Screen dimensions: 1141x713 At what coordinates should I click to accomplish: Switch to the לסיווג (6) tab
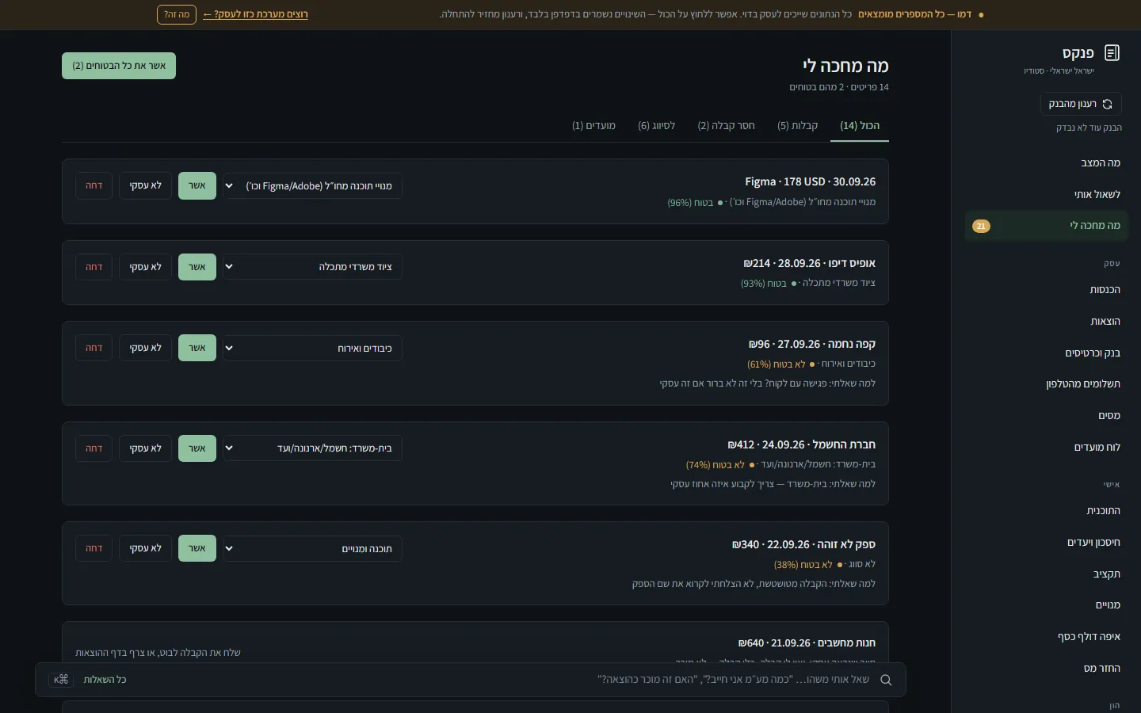pyautogui.click(x=657, y=126)
